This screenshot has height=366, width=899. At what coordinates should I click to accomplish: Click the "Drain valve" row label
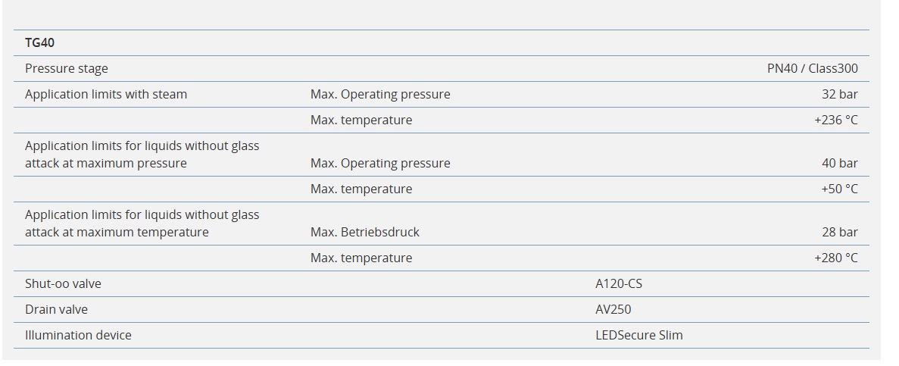[x=56, y=309]
